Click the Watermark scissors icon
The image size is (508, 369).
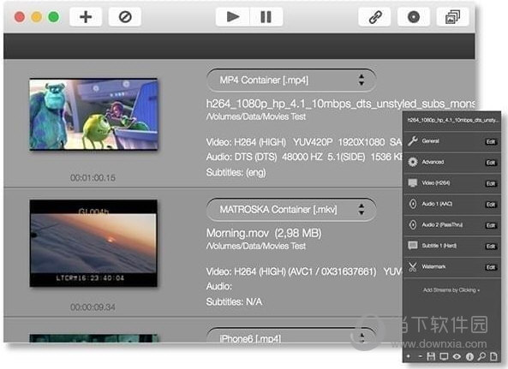coord(412,267)
